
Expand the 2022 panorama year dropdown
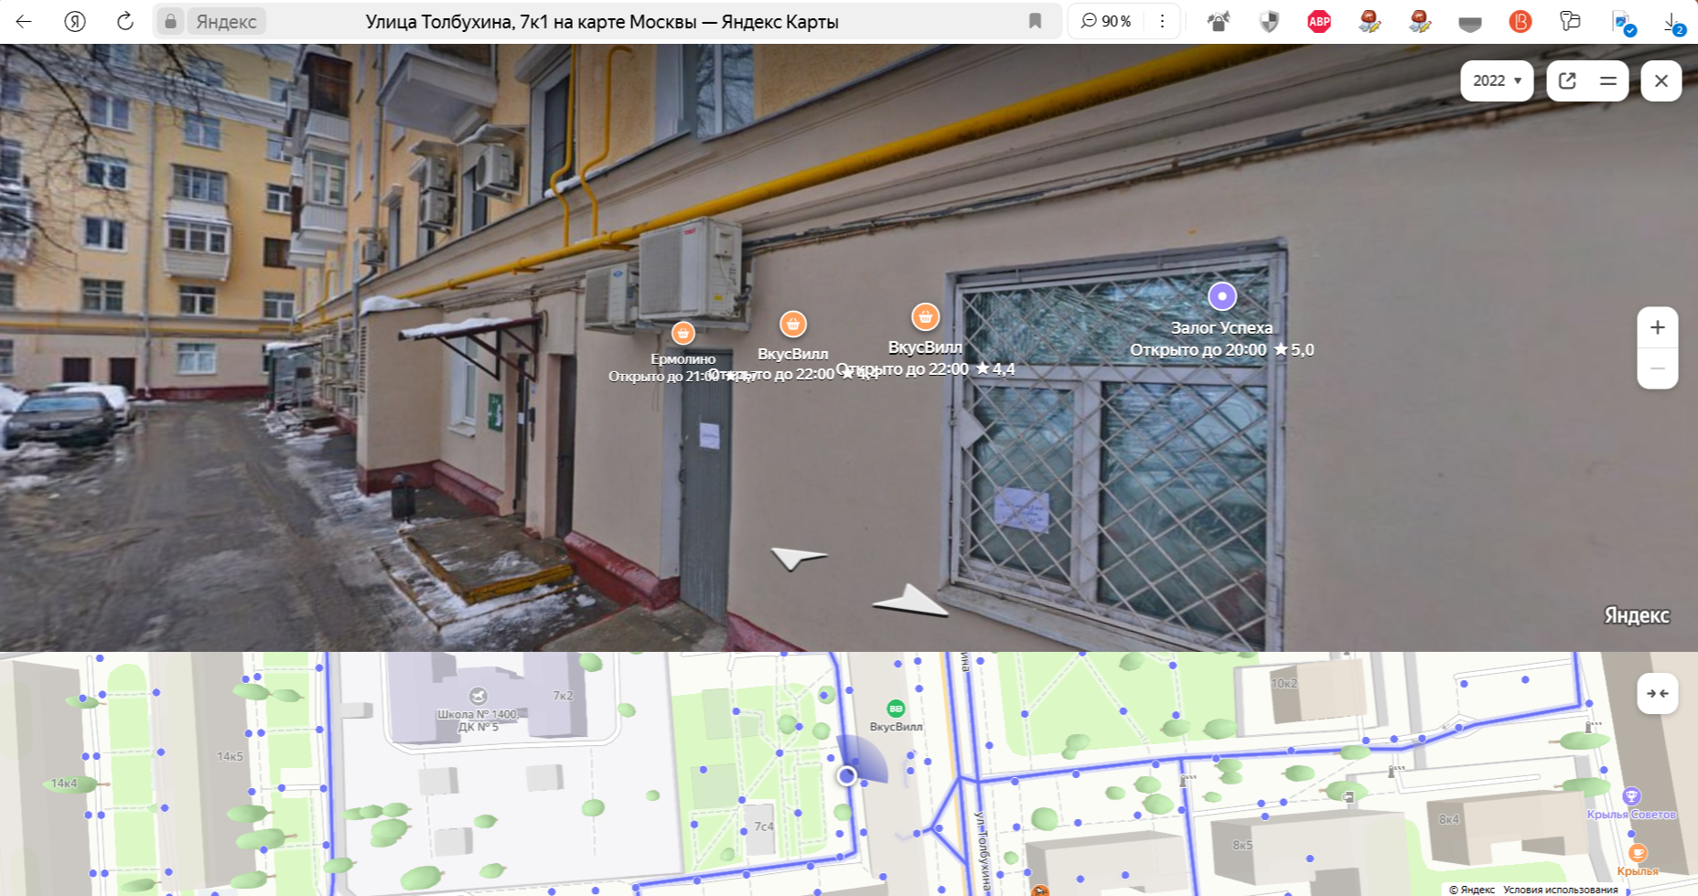point(1497,80)
